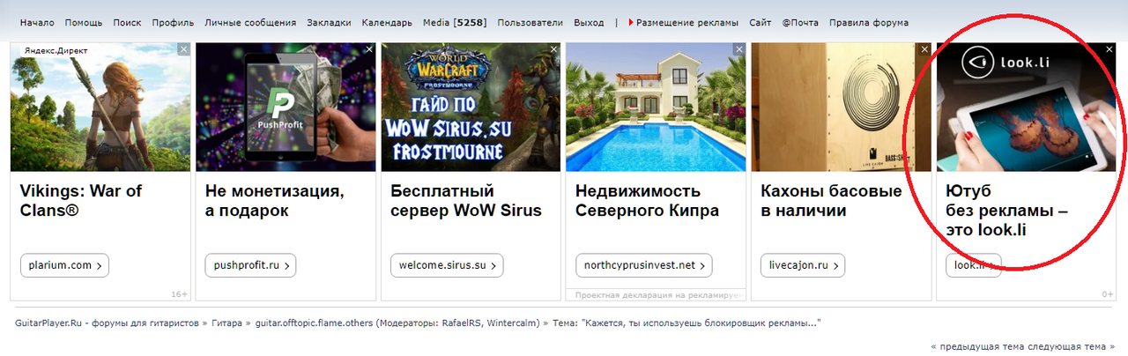The height and width of the screenshot is (356, 1128).
Task: Close the look.li ad
Action: tap(1109, 49)
